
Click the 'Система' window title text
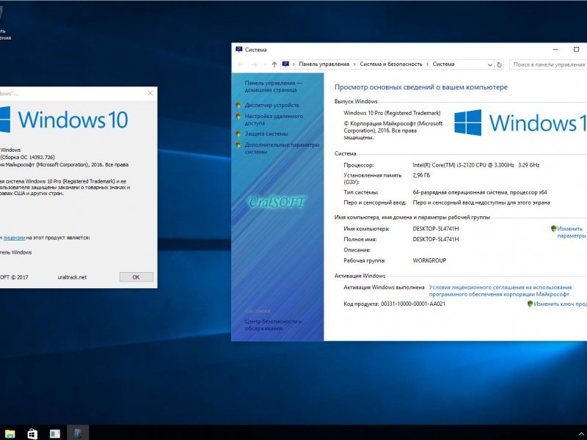point(255,50)
